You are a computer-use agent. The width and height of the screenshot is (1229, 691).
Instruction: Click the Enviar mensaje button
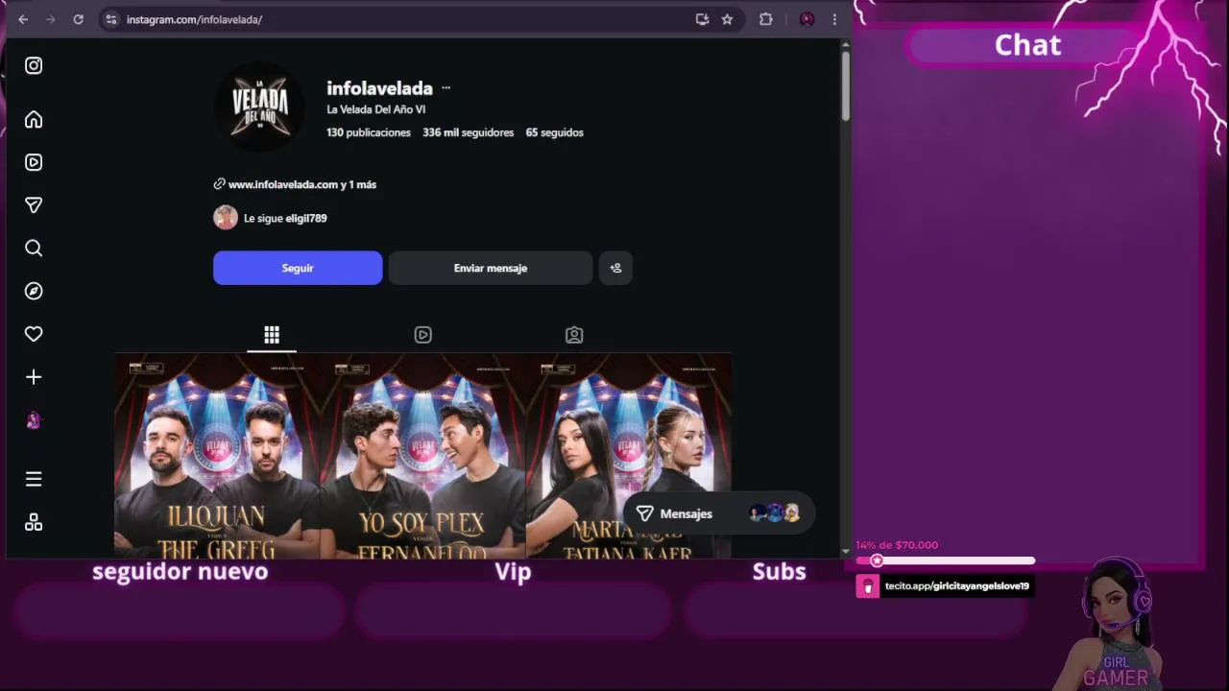coord(491,268)
